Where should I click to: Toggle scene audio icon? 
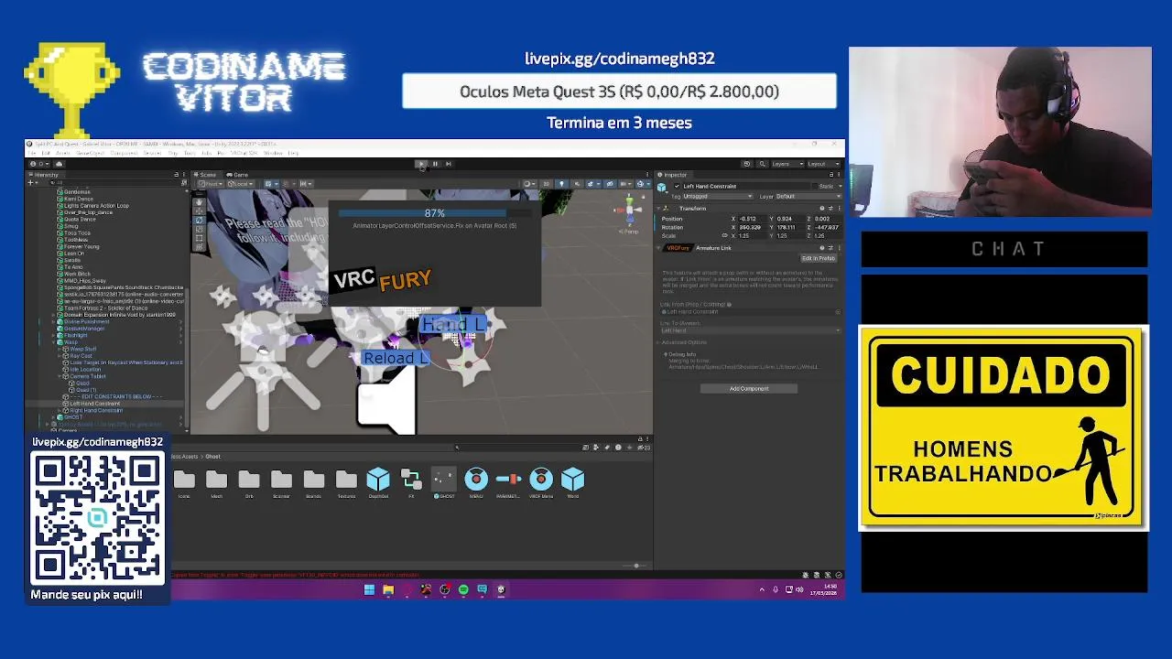tap(576, 184)
